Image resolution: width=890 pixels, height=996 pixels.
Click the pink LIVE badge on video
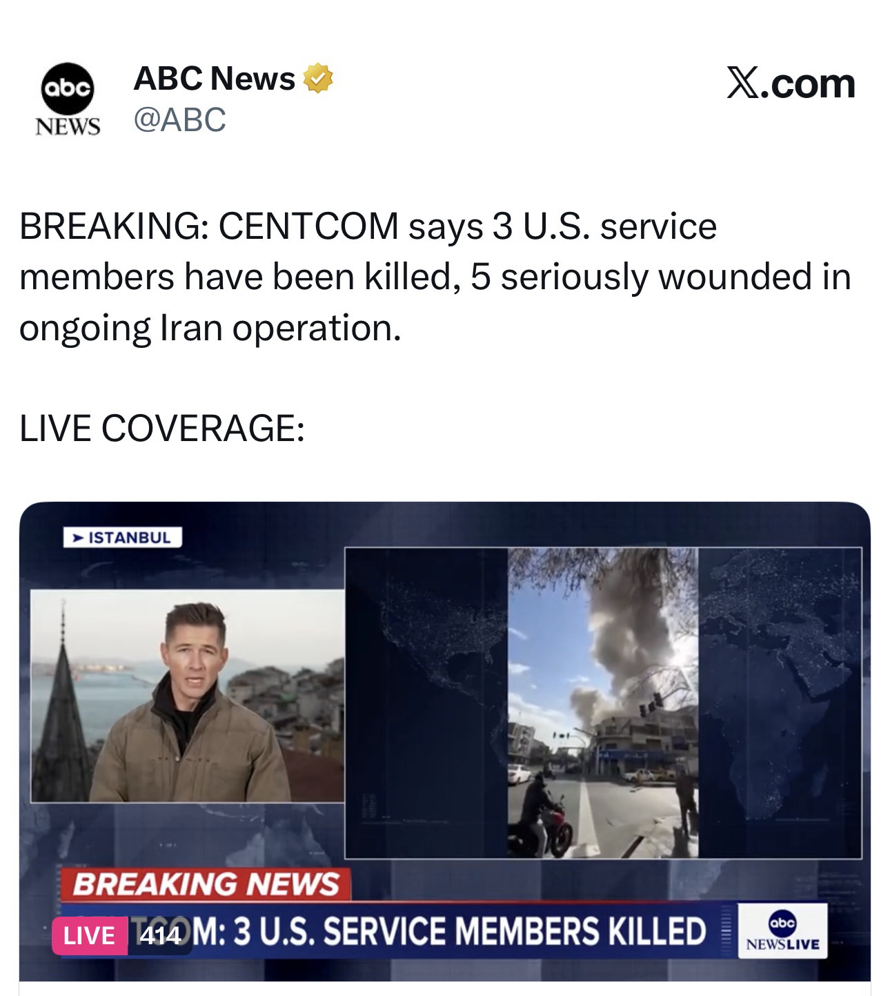pos(90,935)
